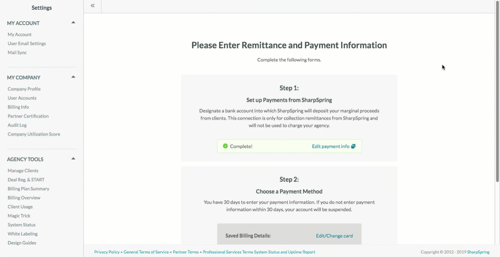This screenshot has width=500, height=257.
Task: Click the icon beside Edit payment info
Action: 354,146
